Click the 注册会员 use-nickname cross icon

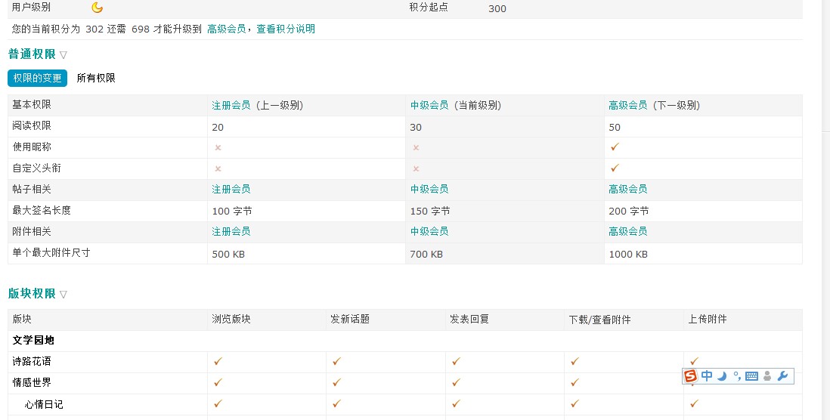218,148
